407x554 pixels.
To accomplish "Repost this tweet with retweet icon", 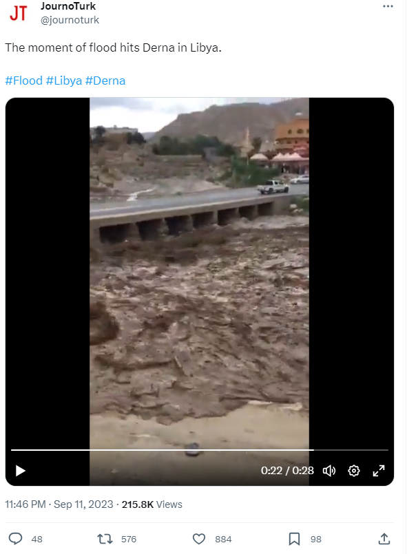I will click(x=105, y=539).
